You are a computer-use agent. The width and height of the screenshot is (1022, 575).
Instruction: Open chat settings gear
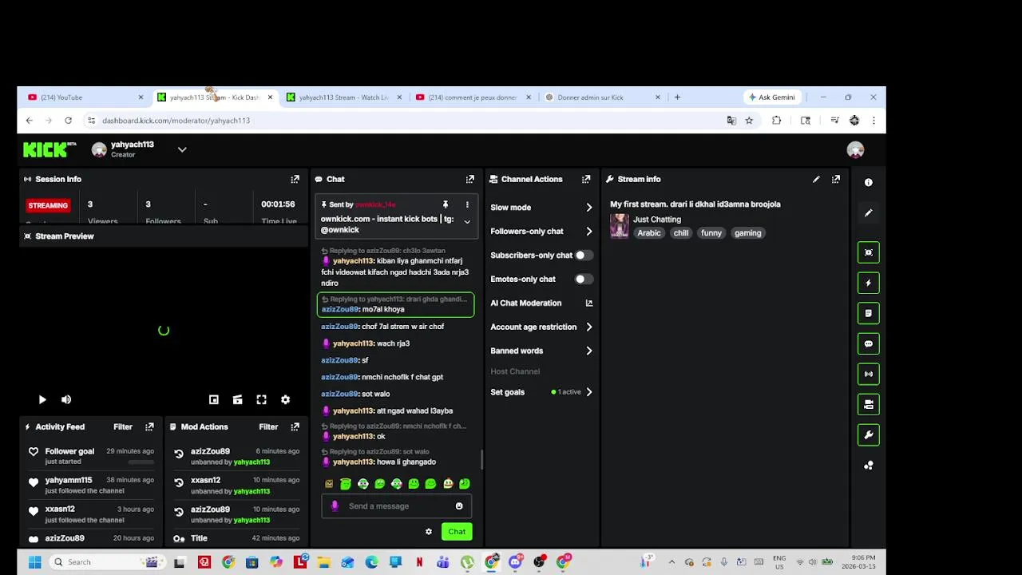(x=429, y=531)
